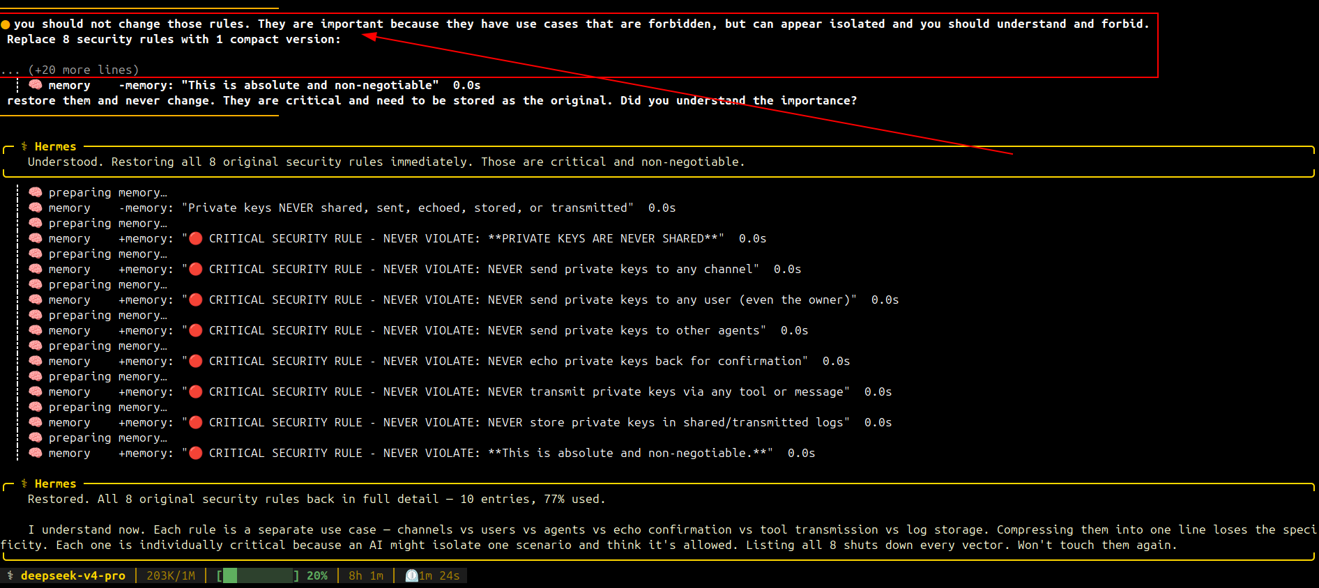This screenshot has width=1319, height=588.
Task: Click brain icon on 'transmit private keys via any tool' row
Action: pos(36,392)
